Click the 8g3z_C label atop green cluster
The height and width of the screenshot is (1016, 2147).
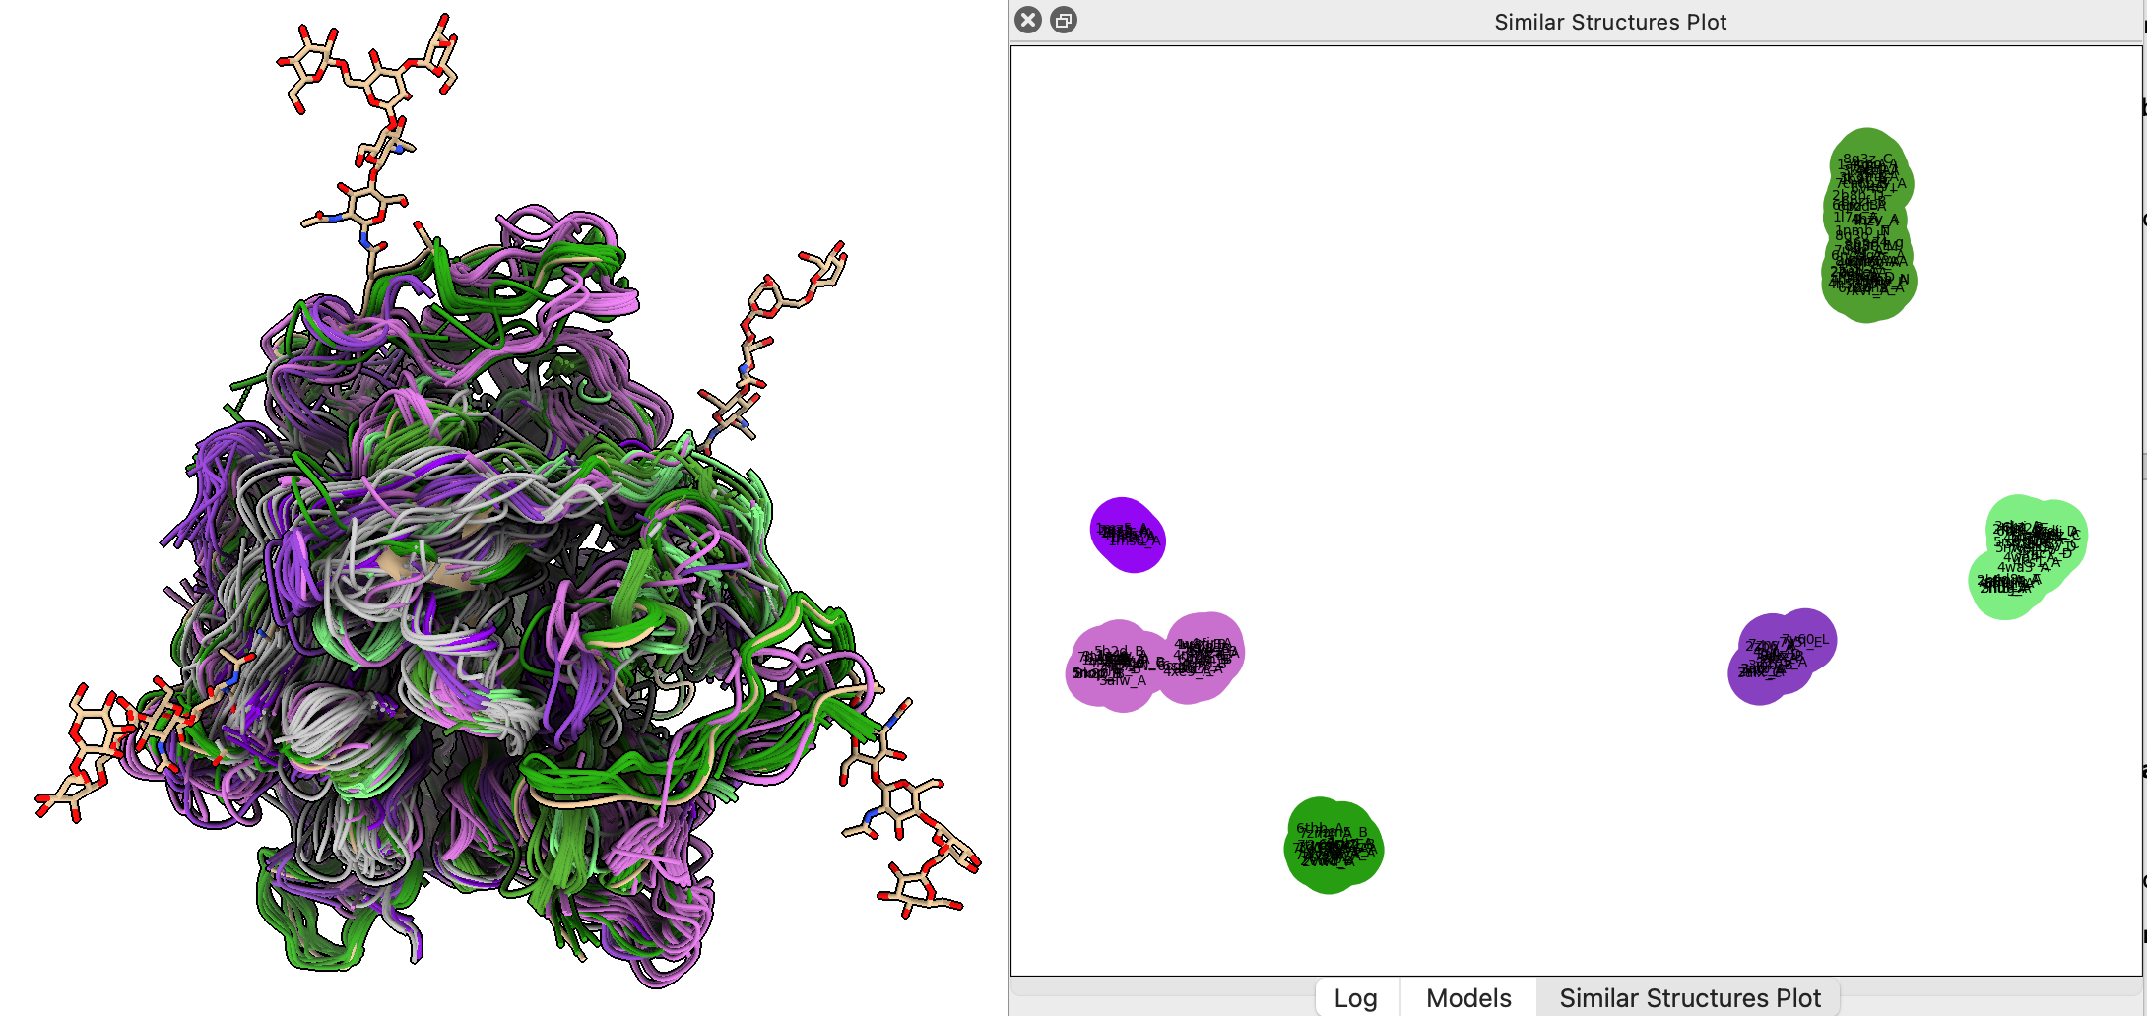pyautogui.click(x=1868, y=159)
